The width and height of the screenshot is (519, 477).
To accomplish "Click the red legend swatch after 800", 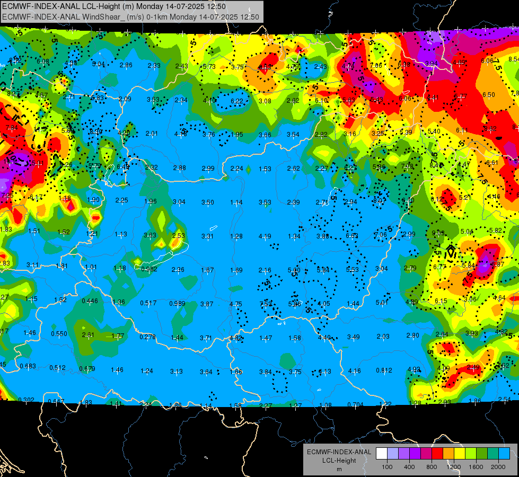I will point(437,454).
